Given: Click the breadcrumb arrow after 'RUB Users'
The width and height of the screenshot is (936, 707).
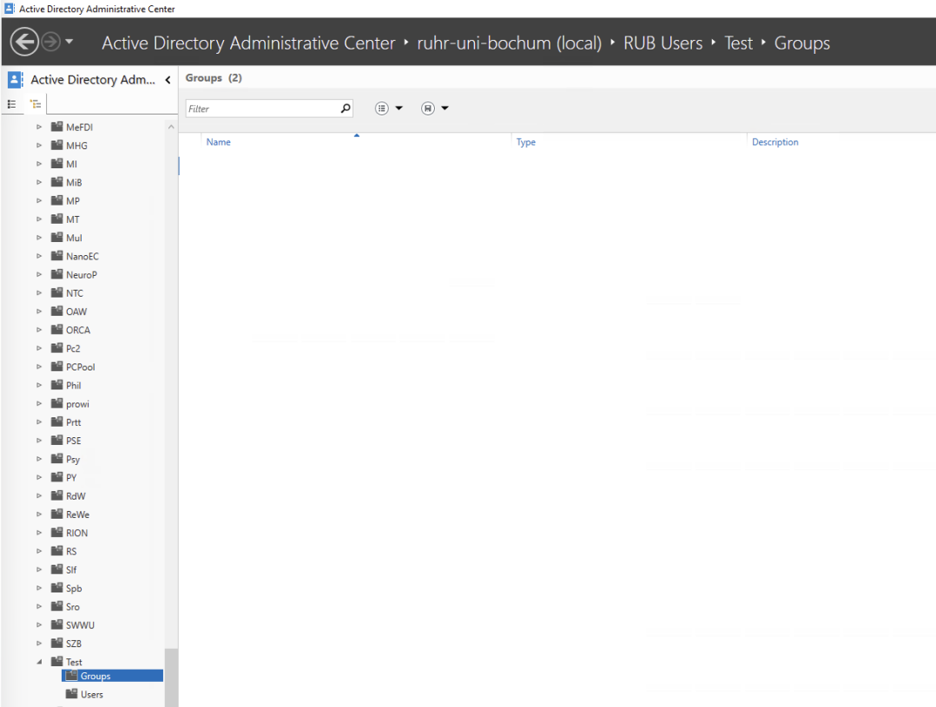Looking at the screenshot, I should [714, 43].
